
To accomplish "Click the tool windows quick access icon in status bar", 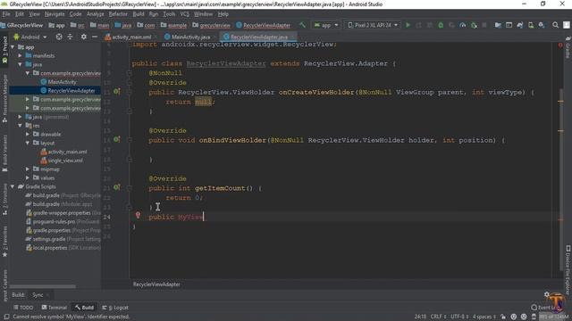I will tap(6, 317).
